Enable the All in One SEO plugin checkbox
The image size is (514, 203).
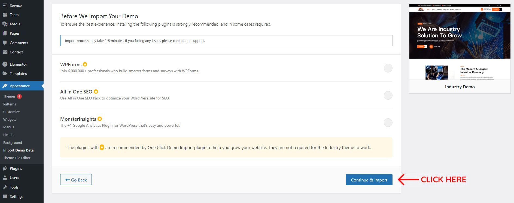[x=388, y=95]
